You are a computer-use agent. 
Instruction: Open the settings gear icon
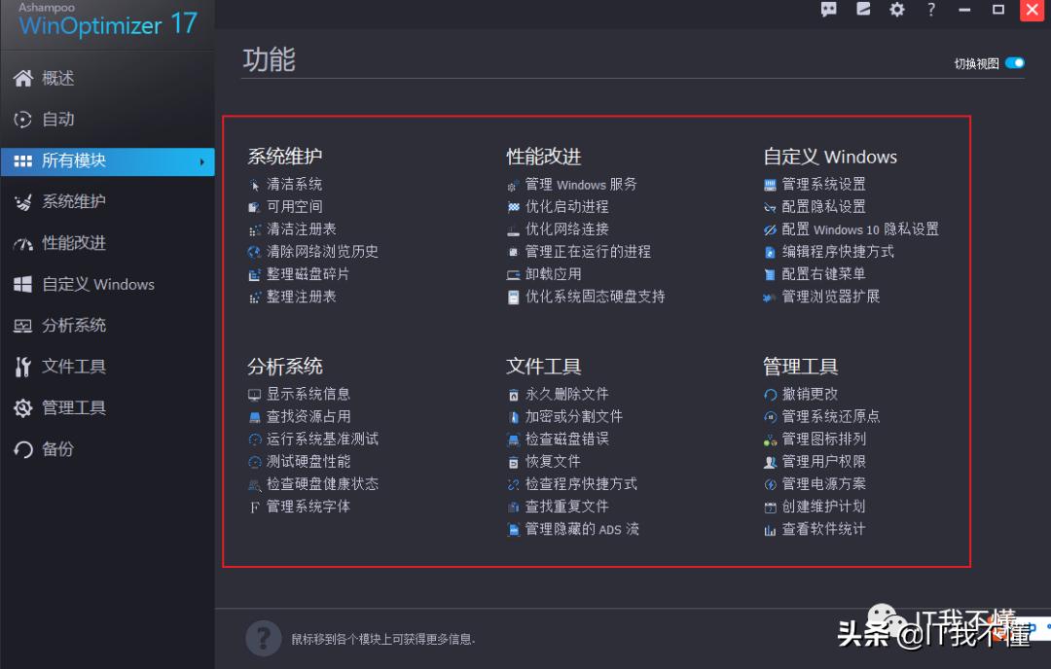click(x=896, y=11)
